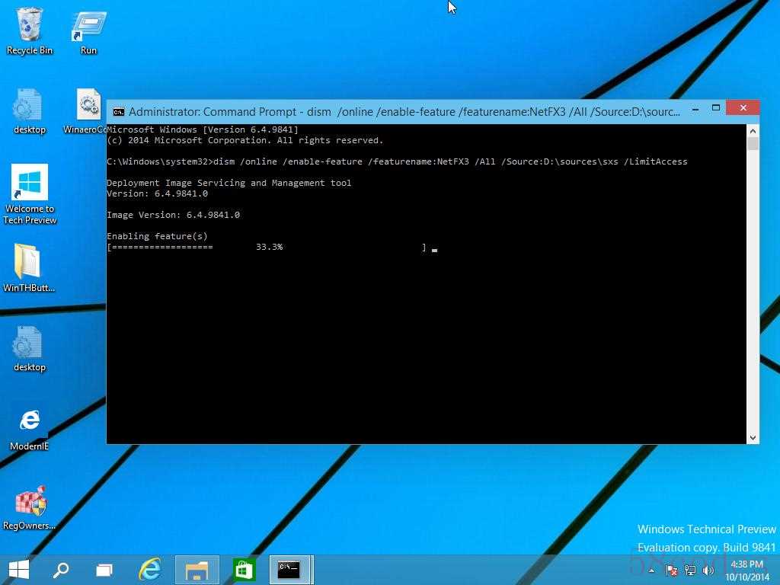Open the volume speaker tray icon
The height and width of the screenshot is (585, 780).
708,570
